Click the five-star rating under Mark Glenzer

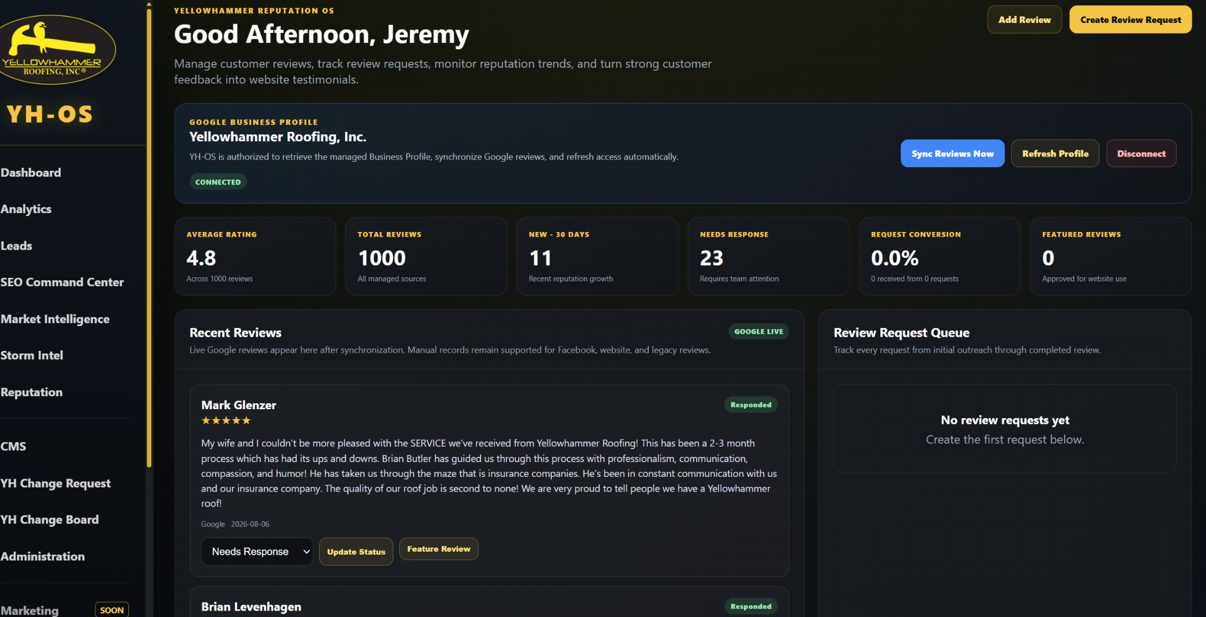(226, 420)
